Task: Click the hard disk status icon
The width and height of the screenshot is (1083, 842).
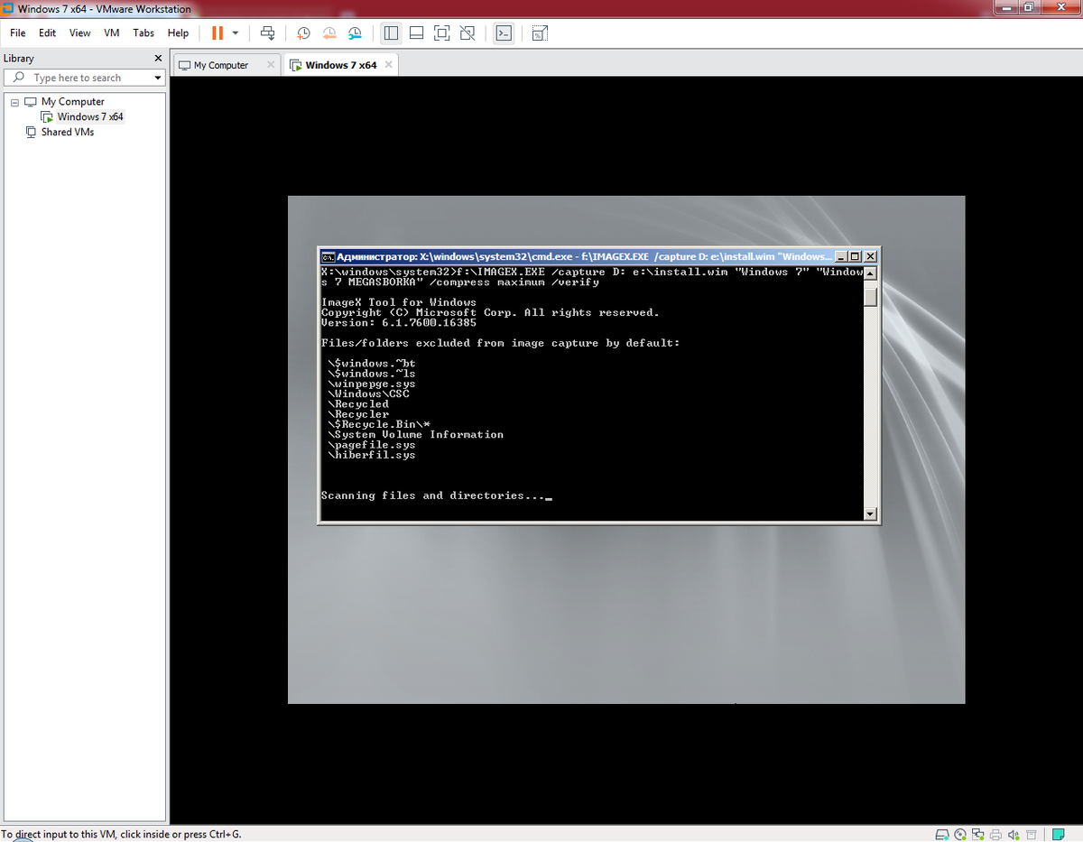Action: point(942,834)
